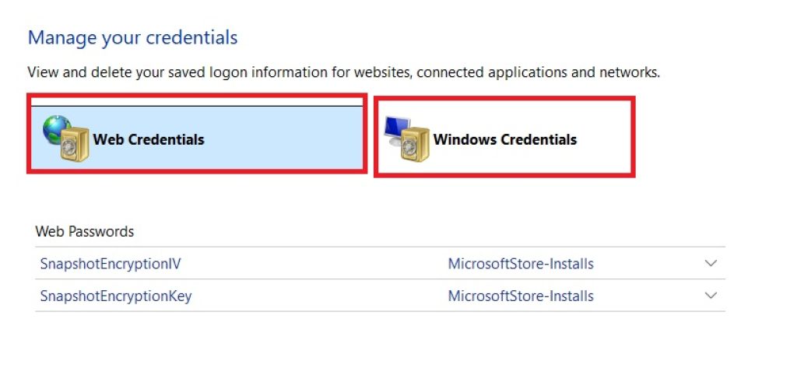Expand the SnapshotEncryptionKey entry chevron
The image size is (797, 389).
(711, 296)
